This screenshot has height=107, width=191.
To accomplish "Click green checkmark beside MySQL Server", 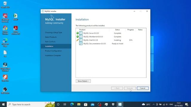I will tap(77, 33).
